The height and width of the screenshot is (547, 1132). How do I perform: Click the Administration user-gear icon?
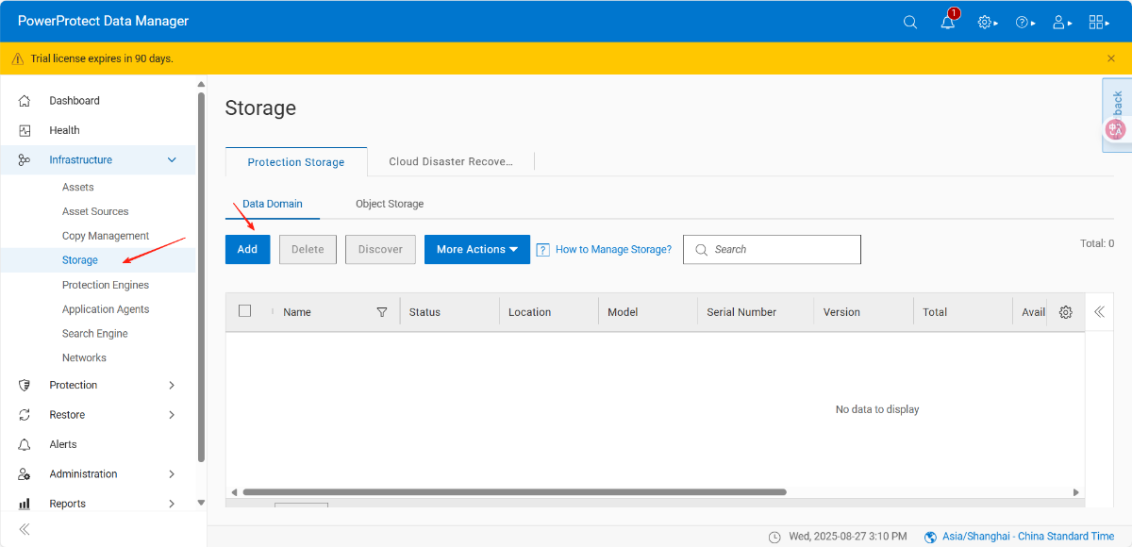tap(25, 474)
